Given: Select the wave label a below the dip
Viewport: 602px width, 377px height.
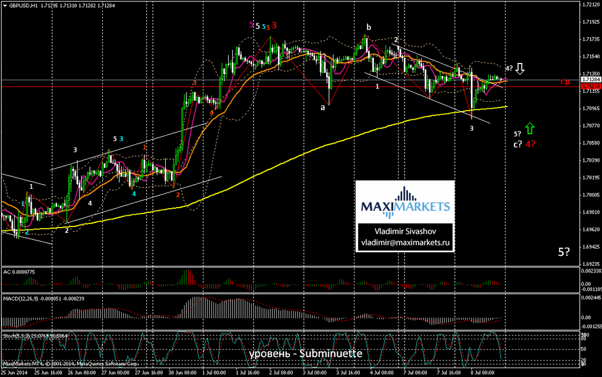Looking at the screenshot, I should (323, 108).
